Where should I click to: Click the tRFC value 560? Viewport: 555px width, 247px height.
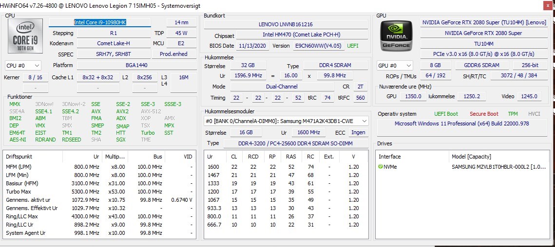click(360, 98)
